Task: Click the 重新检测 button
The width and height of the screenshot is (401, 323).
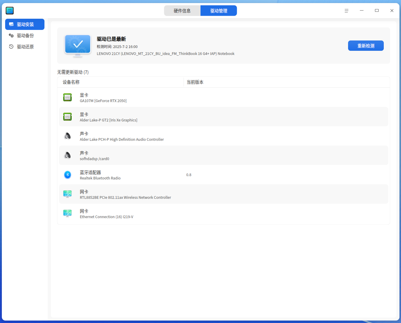Action: tap(366, 46)
